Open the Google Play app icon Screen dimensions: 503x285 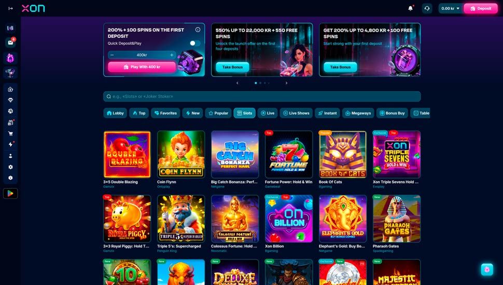coord(10,193)
